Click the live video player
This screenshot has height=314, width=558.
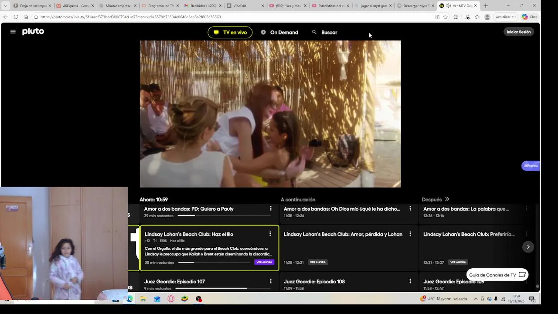270,114
